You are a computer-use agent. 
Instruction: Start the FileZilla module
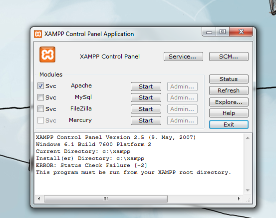pyautogui.click(x=146, y=109)
